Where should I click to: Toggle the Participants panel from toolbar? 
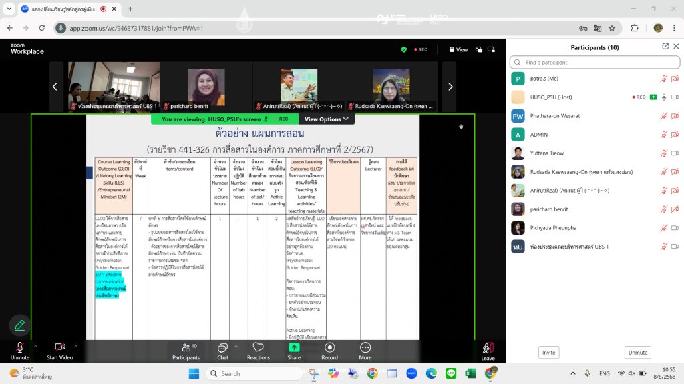click(186, 351)
